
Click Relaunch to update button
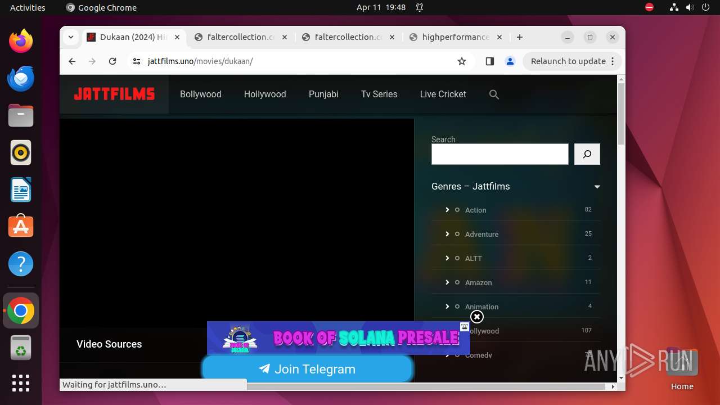tap(573, 61)
